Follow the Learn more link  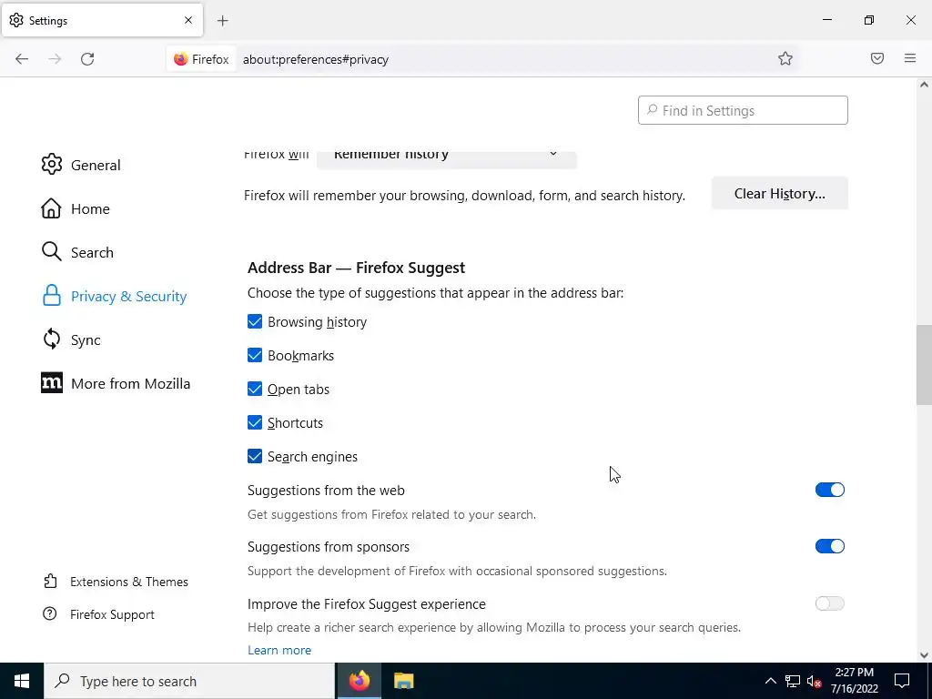click(279, 650)
